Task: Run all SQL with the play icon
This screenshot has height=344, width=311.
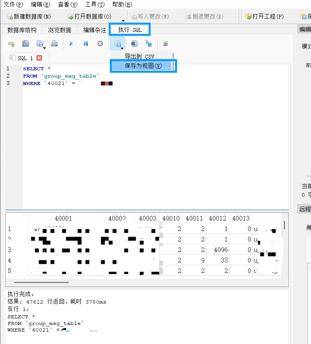Action: pos(71,43)
